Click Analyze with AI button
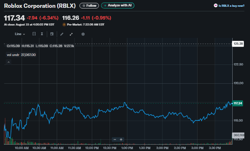The height and width of the screenshot is (151, 250). click(118, 5)
